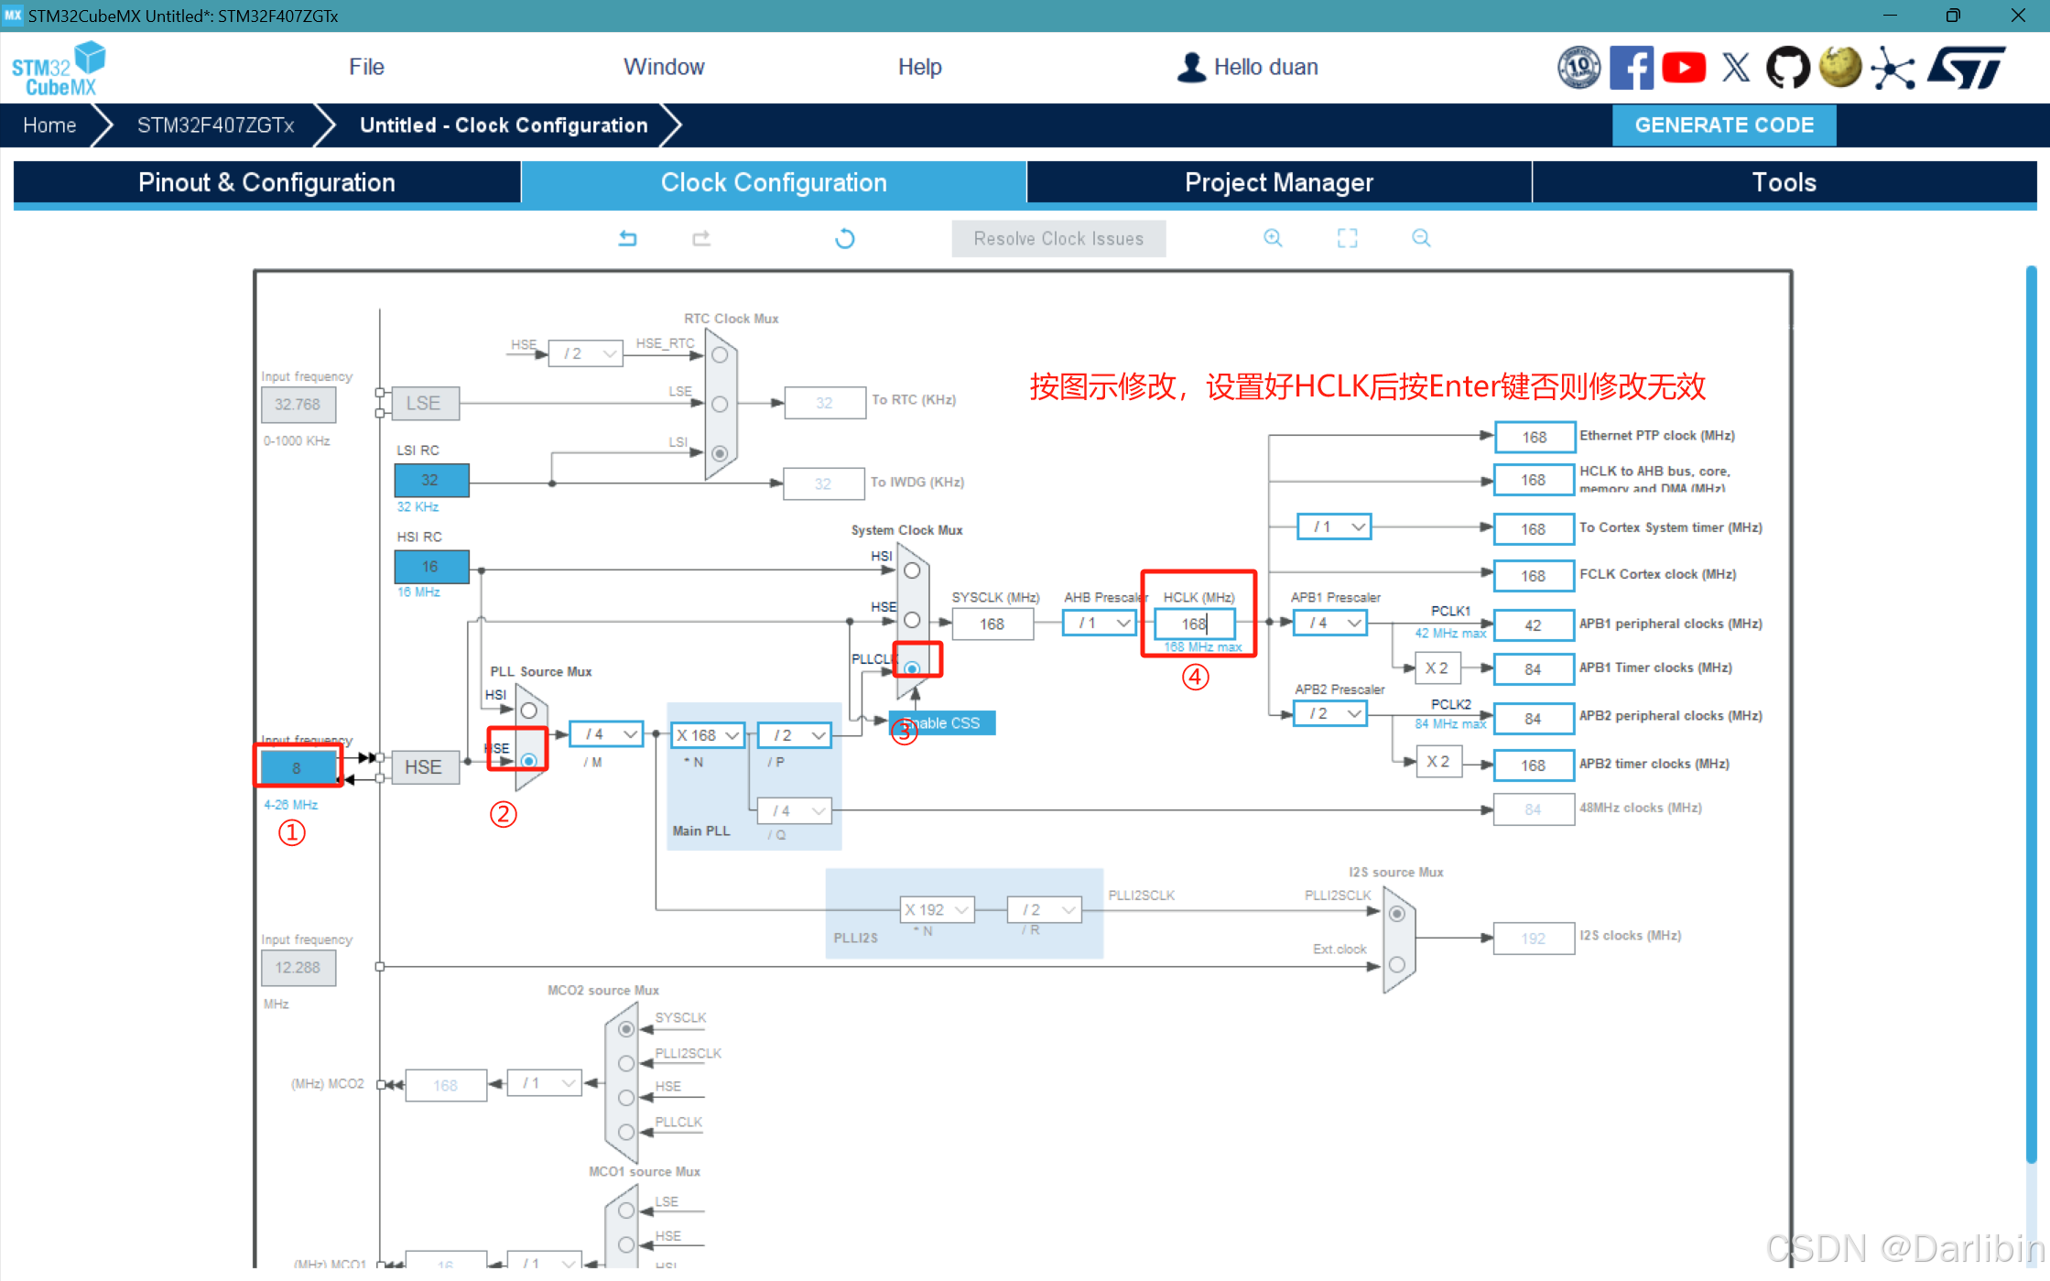Switch to the Project Manager tab
This screenshot has width=2050, height=1281.
click(x=1278, y=182)
